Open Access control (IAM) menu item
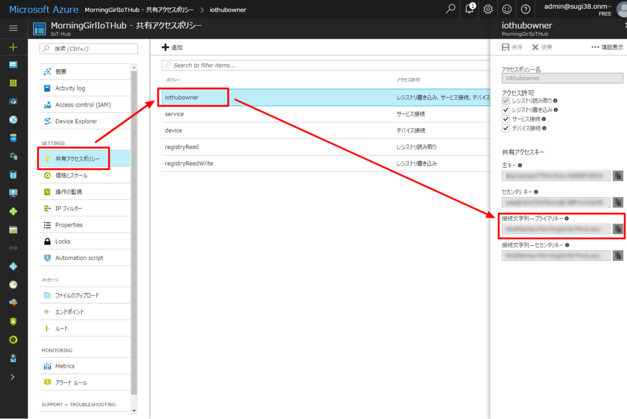The image size is (627, 419). point(84,105)
